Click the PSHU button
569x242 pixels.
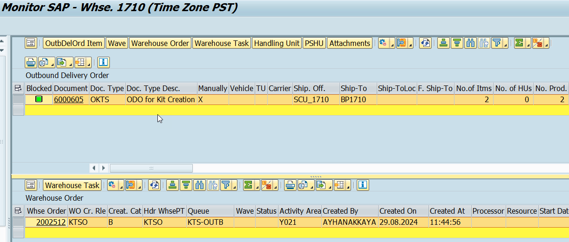(314, 43)
